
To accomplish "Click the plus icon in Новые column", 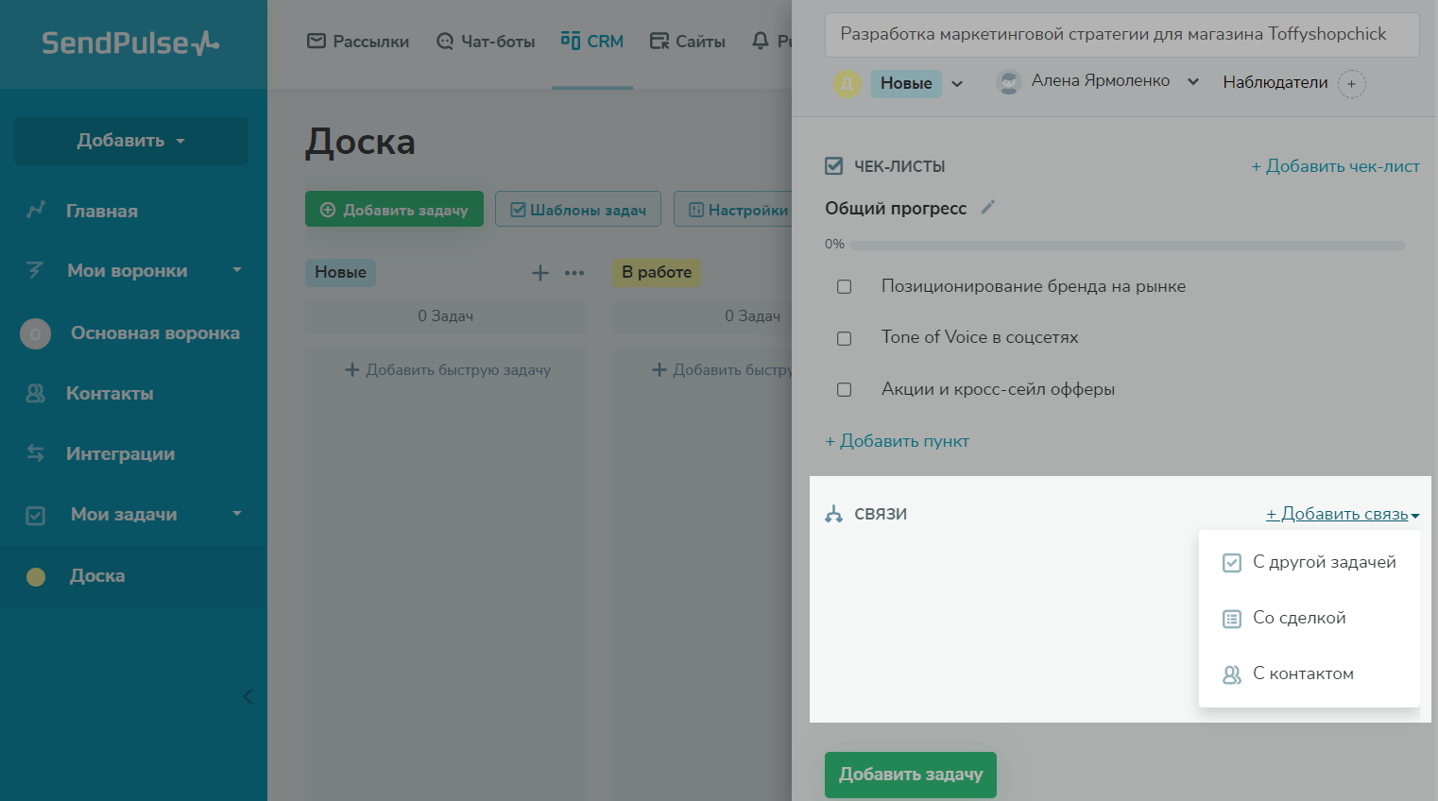I will click(540, 273).
